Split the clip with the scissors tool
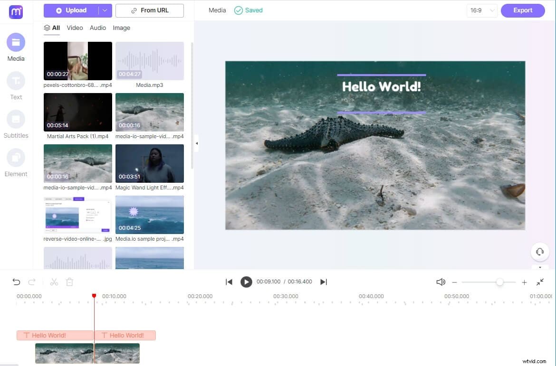 [54, 282]
